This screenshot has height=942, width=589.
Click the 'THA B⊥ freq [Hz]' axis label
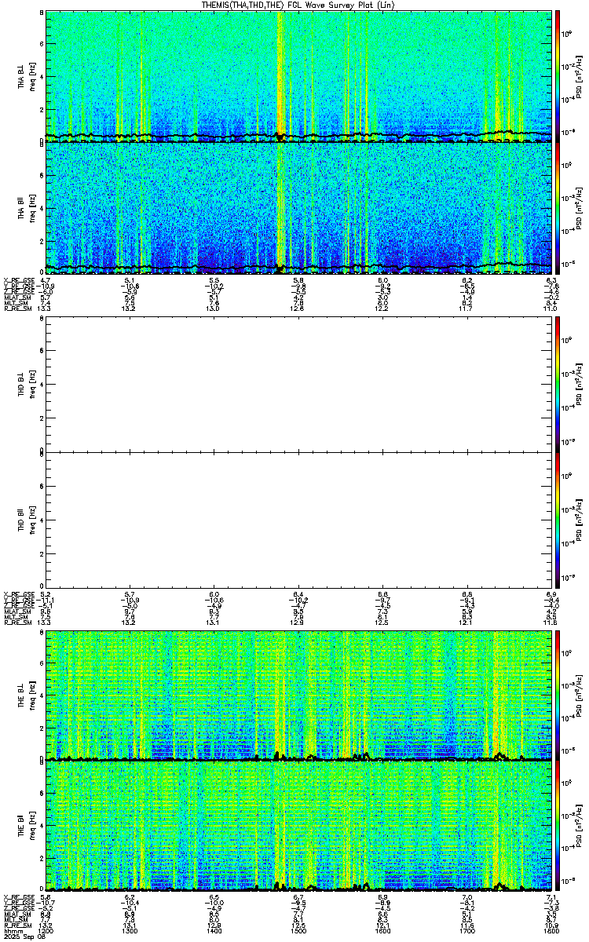click(x=27, y=76)
